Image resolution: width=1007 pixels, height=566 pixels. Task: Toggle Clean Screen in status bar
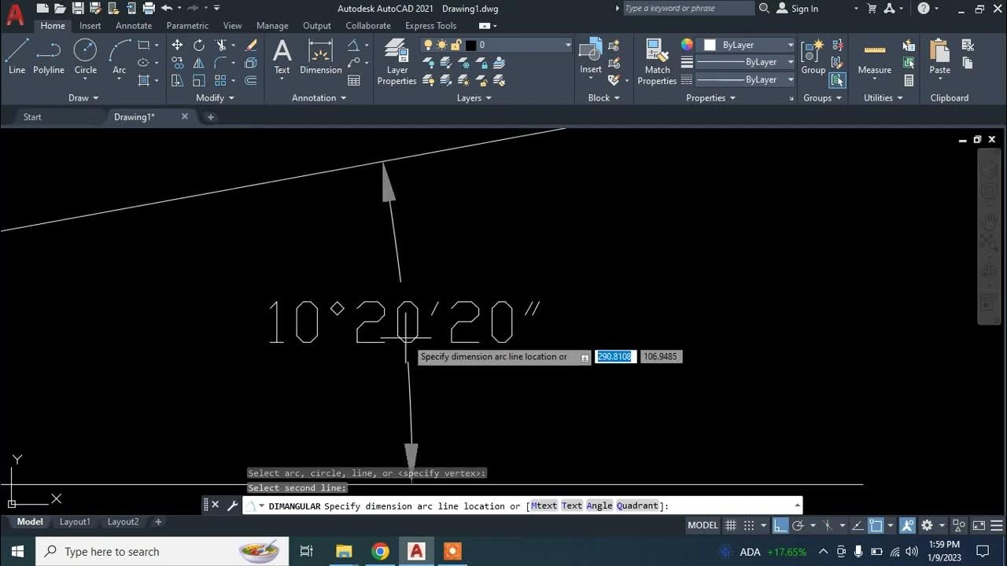(x=979, y=525)
